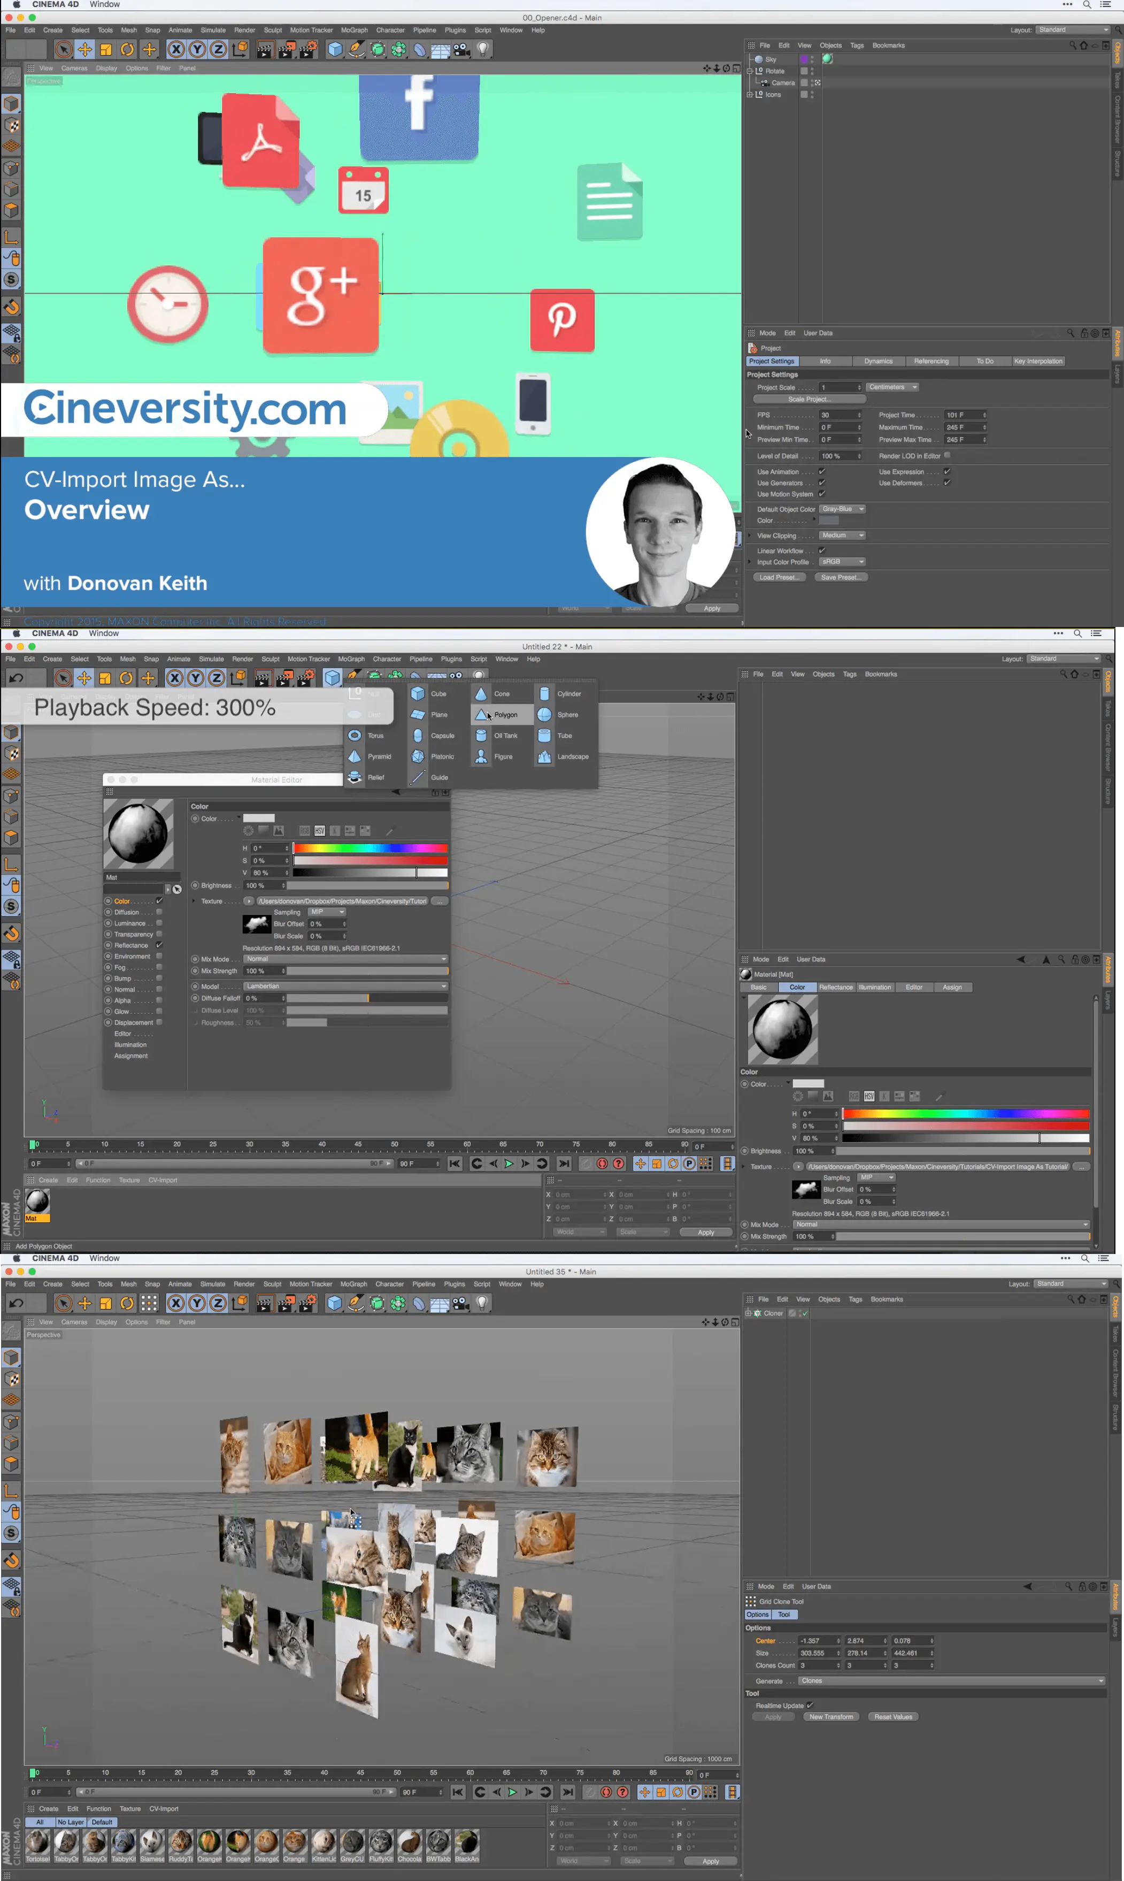Viewport: 1124px width, 1881px height.
Task: Select Move tool in 00_Opener toolbar
Action: [x=85, y=50]
